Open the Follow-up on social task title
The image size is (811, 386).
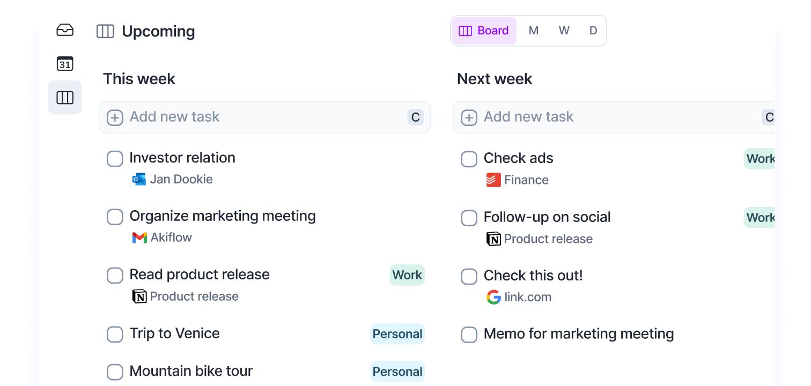pos(547,217)
